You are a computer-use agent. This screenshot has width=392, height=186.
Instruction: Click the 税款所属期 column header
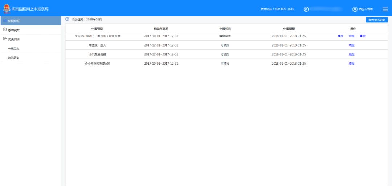click(x=161, y=29)
